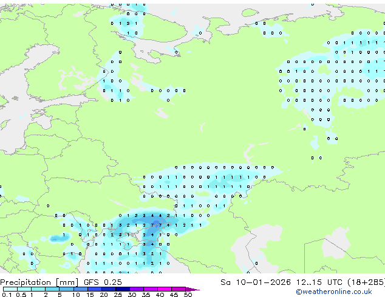Click the 35–40 mm violet legend box

(x=151, y=289)
